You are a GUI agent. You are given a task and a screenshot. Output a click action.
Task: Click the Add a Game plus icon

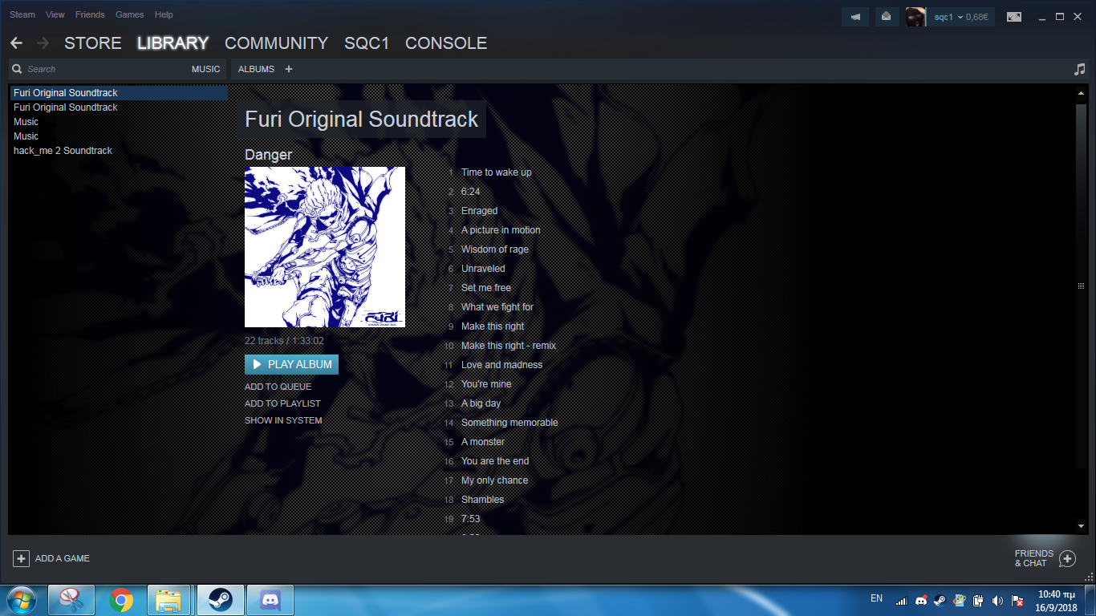click(x=22, y=558)
